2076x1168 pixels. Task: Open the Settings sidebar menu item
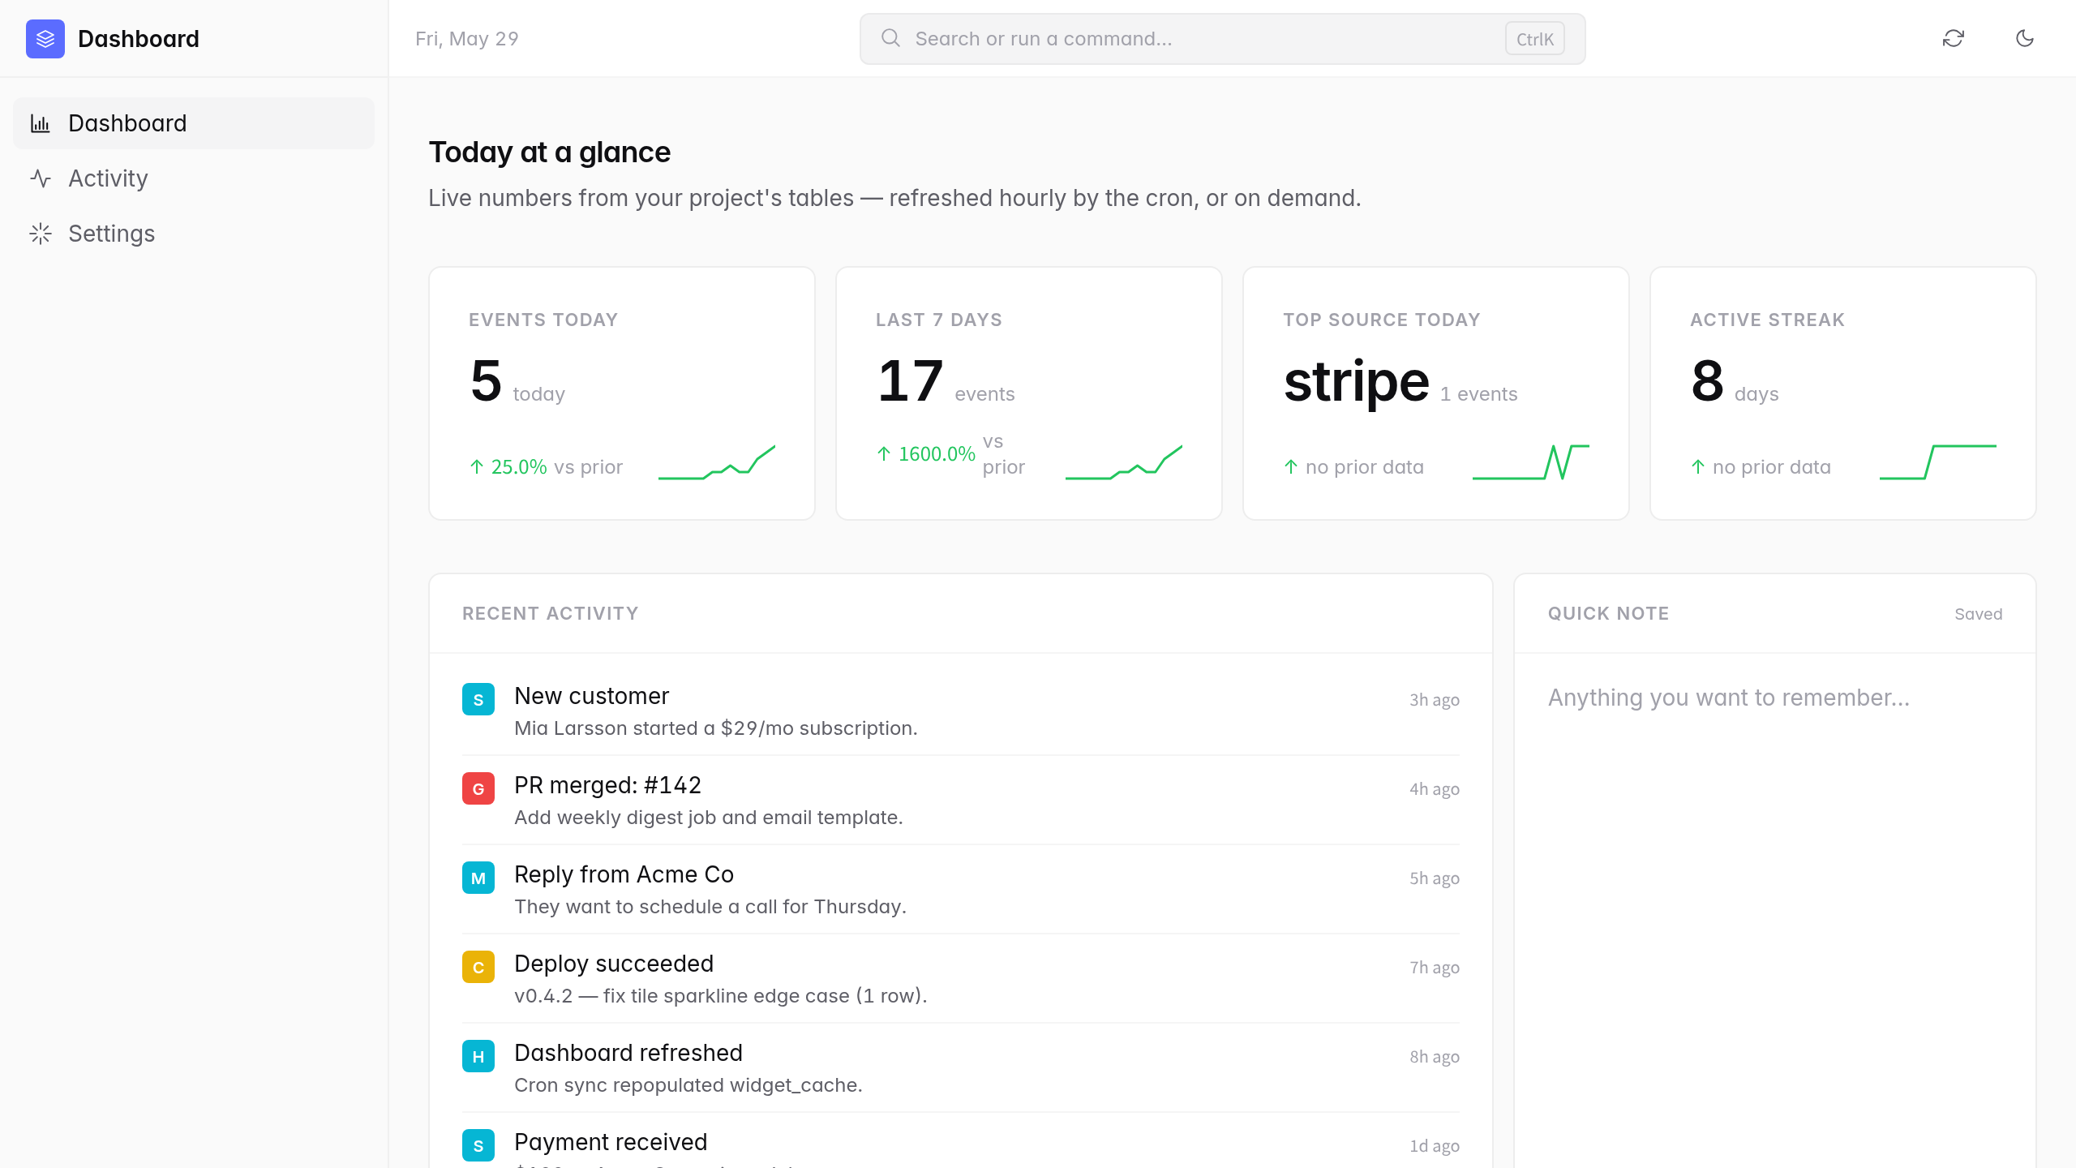pos(194,234)
